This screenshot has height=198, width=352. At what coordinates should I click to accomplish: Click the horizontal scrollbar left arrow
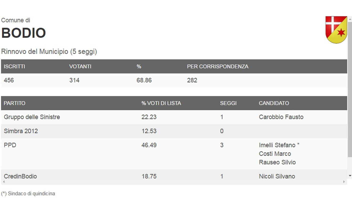point(3,182)
